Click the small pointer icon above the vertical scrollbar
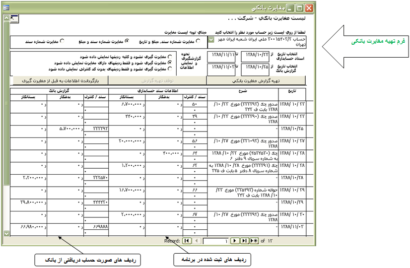The height and width of the screenshot is (268, 410). click(14, 19)
